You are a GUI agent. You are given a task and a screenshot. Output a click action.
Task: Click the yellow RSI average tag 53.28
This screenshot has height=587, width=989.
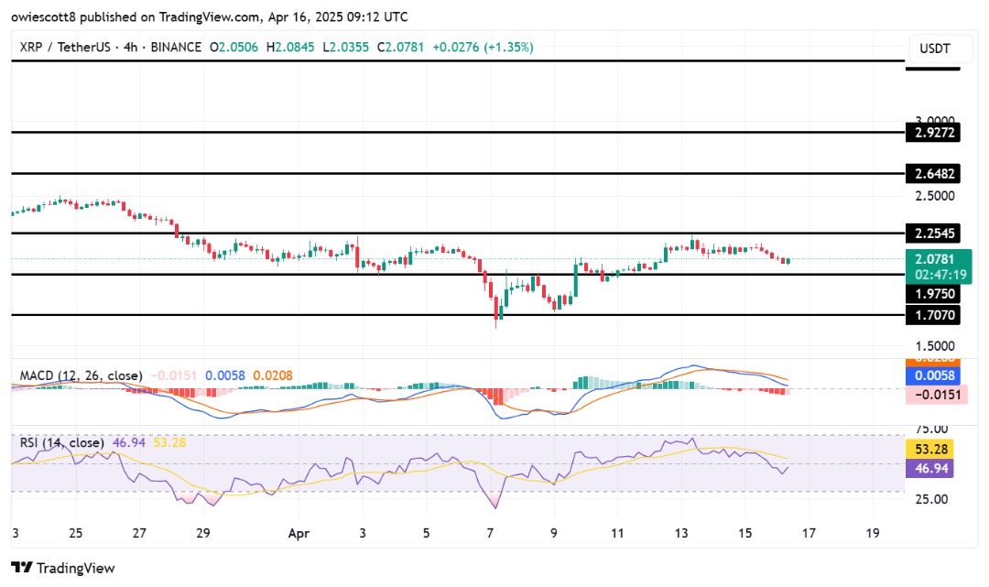(x=933, y=449)
